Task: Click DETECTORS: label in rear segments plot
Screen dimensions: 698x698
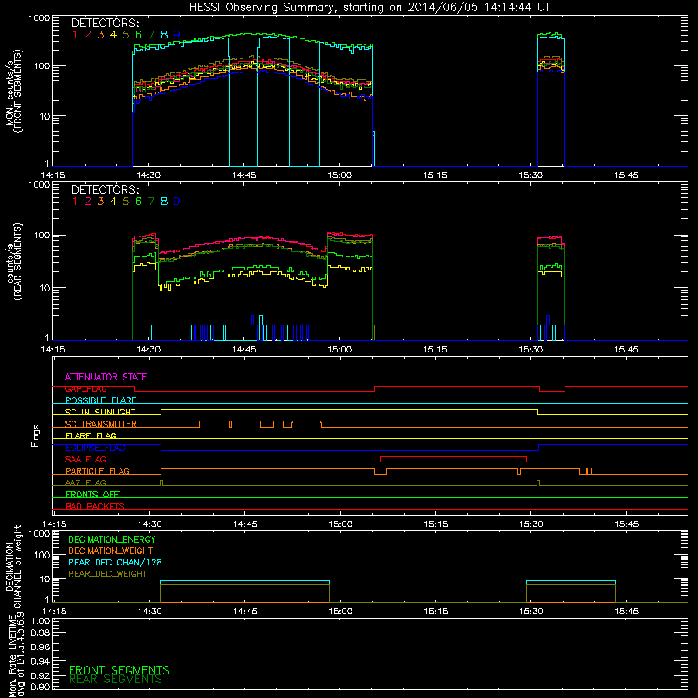Action: (x=105, y=190)
